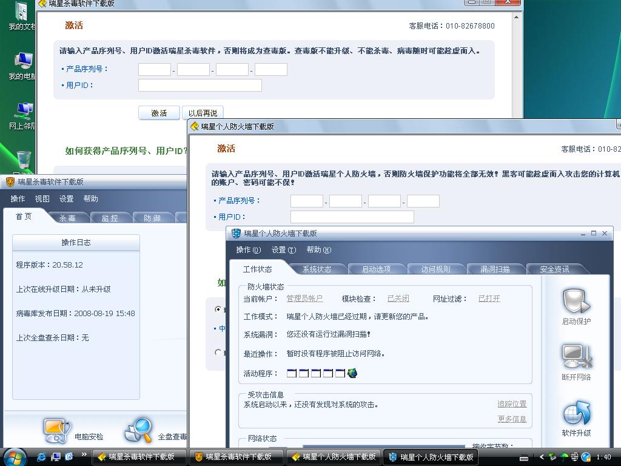
Task: Open 帮助(H) menu in firewall window
Action: (x=319, y=250)
